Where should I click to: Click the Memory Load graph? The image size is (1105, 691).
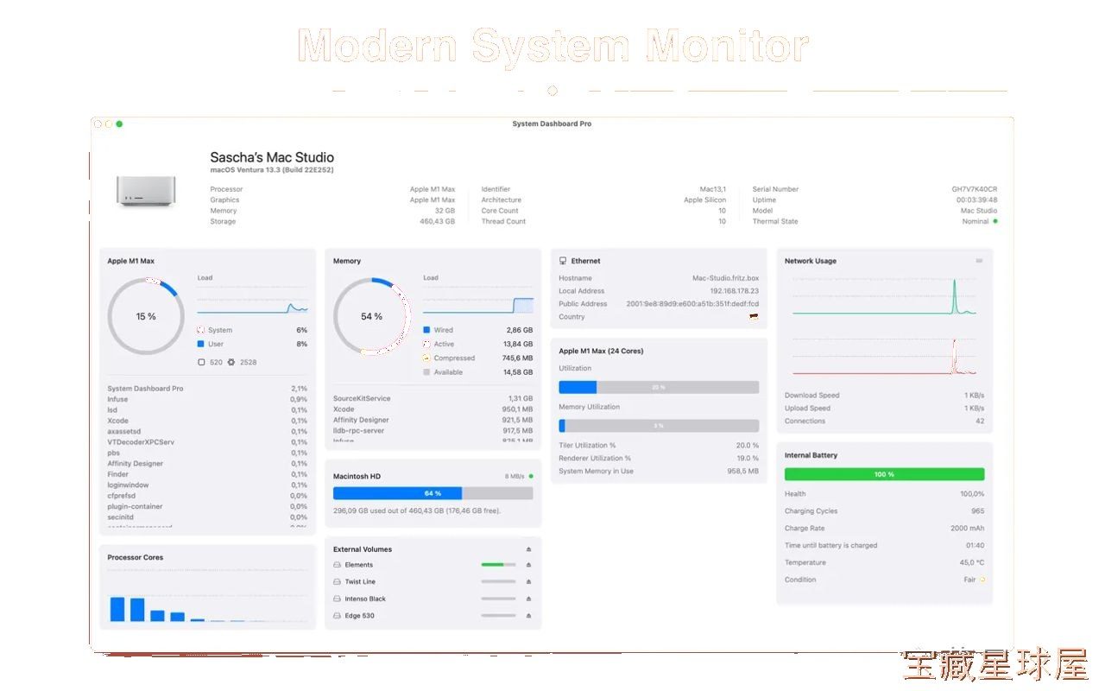click(478, 299)
